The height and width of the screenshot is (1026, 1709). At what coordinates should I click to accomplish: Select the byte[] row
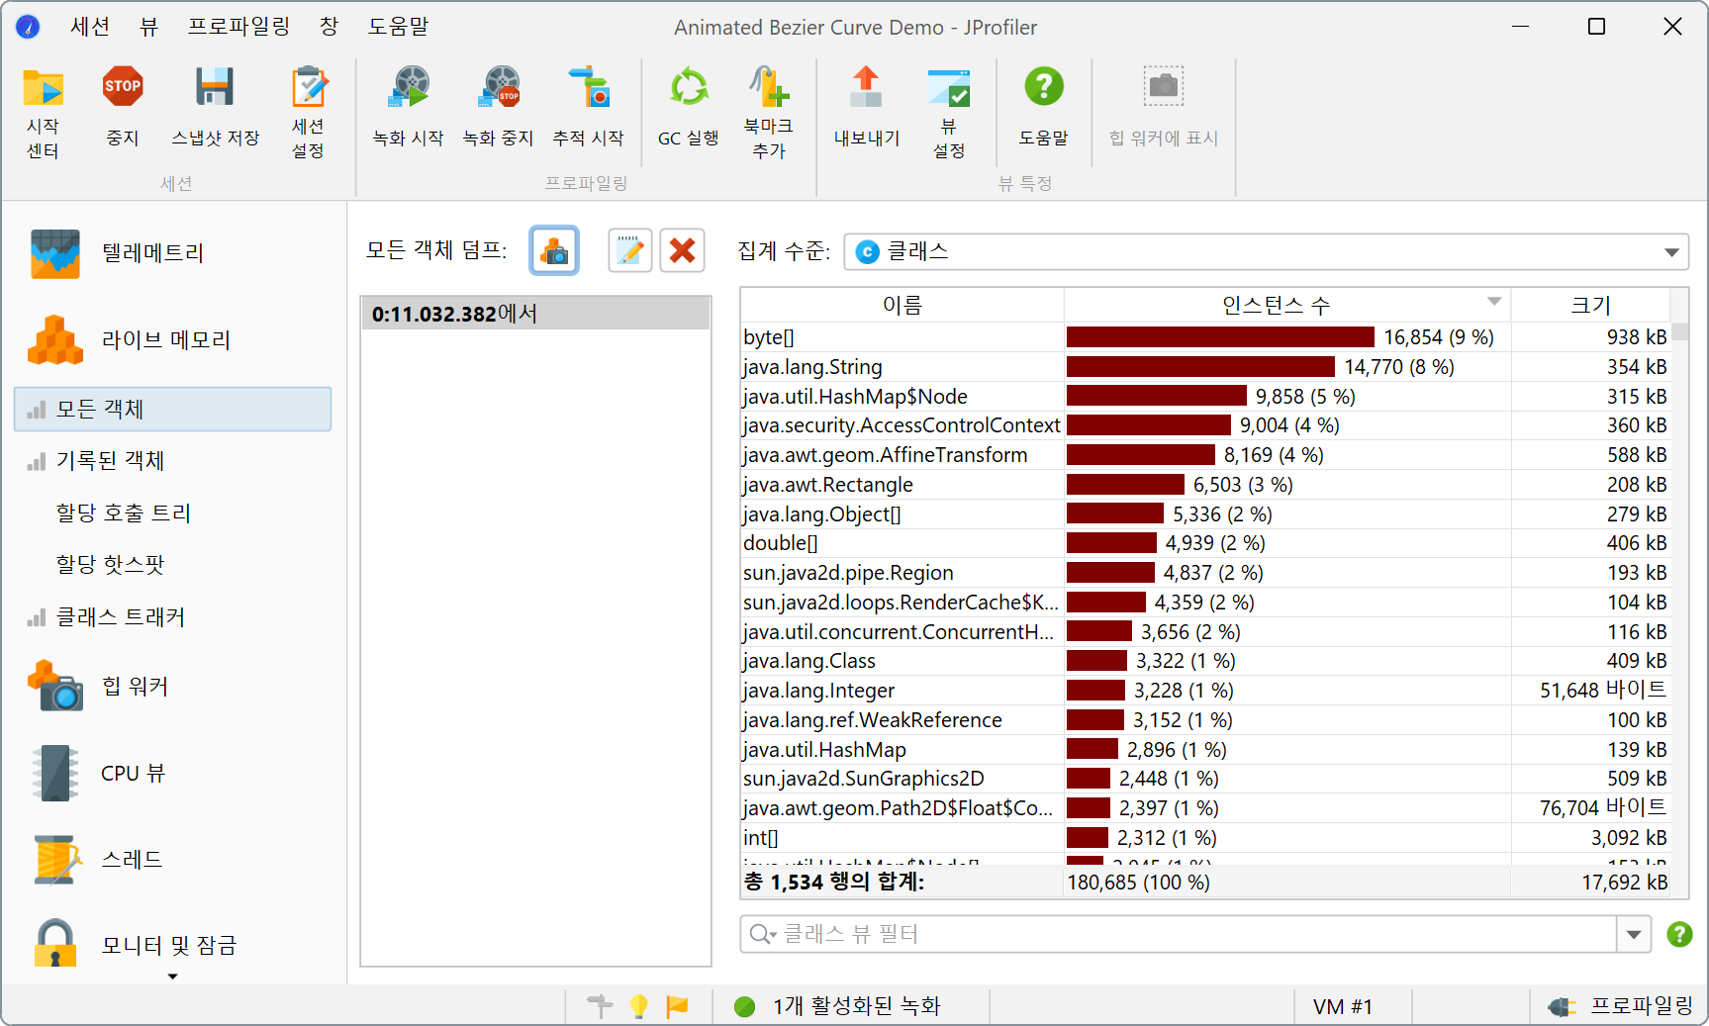point(1205,337)
